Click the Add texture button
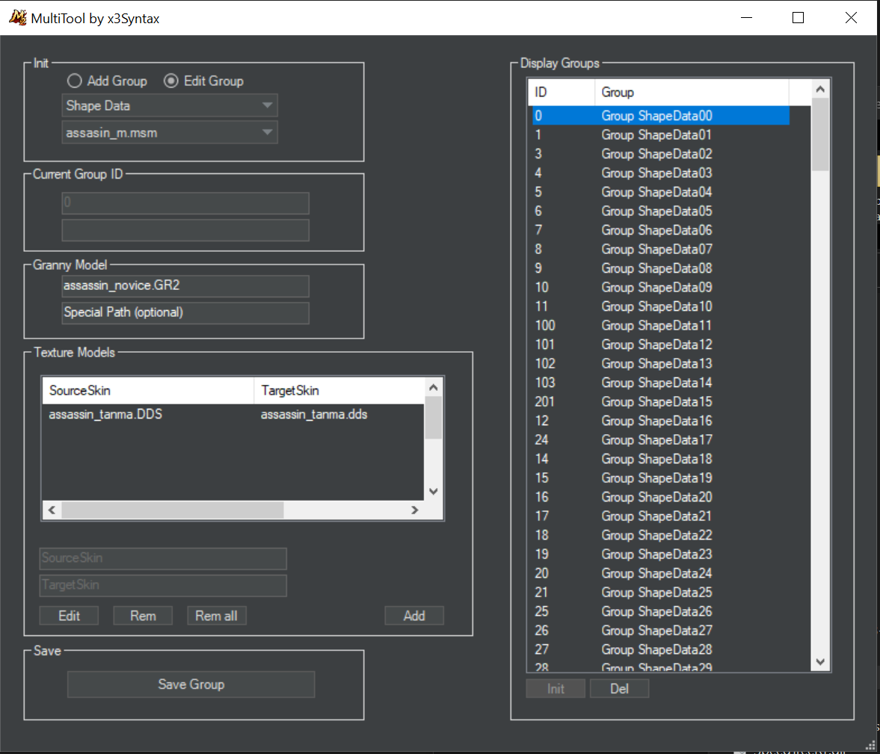The height and width of the screenshot is (754, 880). [413, 616]
